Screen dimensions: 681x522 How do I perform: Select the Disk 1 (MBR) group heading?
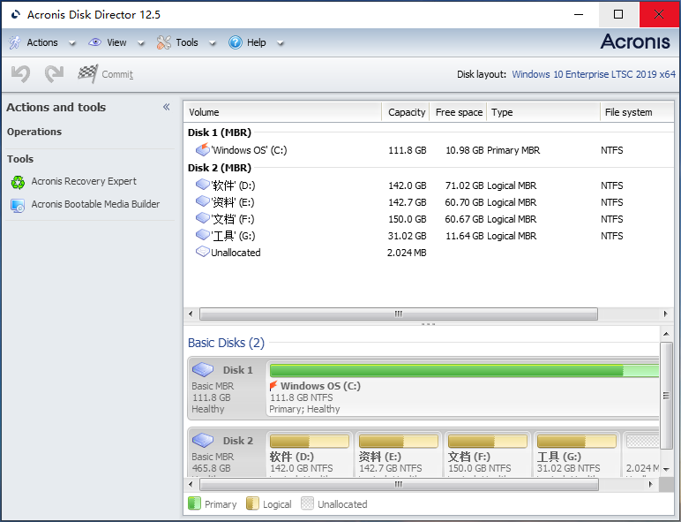[x=220, y=132]
